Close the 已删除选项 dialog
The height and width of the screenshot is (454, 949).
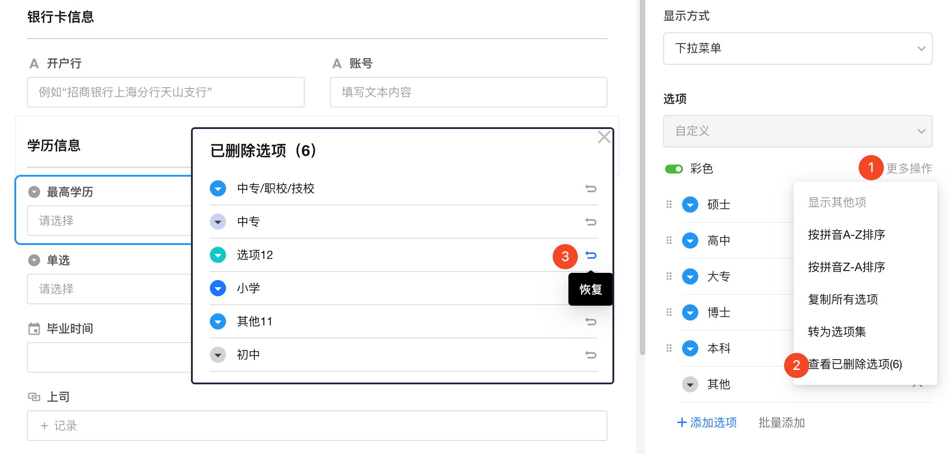tap(604, 137)
